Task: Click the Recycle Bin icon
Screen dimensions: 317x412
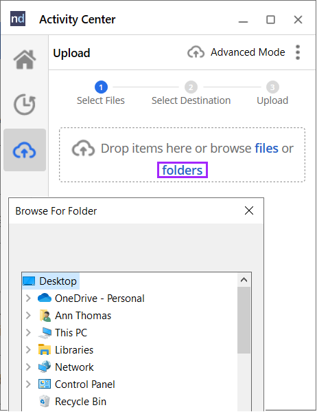Action: [45, 401]
